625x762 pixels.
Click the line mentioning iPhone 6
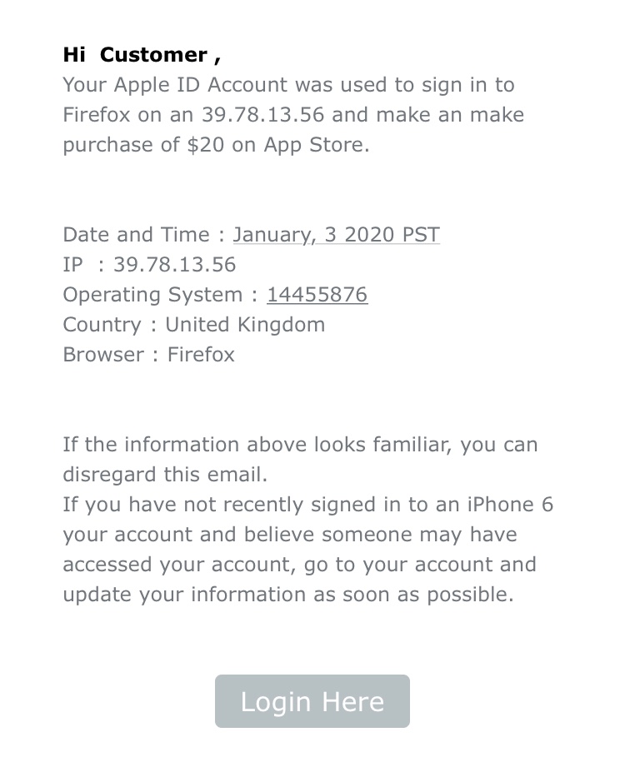307,505
